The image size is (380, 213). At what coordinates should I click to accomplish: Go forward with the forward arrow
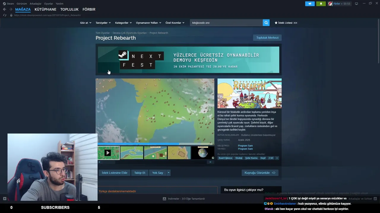click(11, 9)
